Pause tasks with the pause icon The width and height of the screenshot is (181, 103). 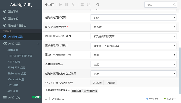pos(67,5)
